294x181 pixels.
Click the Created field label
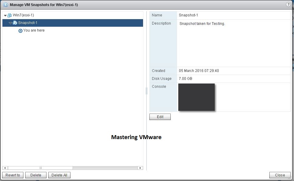[x=159, y=71]
